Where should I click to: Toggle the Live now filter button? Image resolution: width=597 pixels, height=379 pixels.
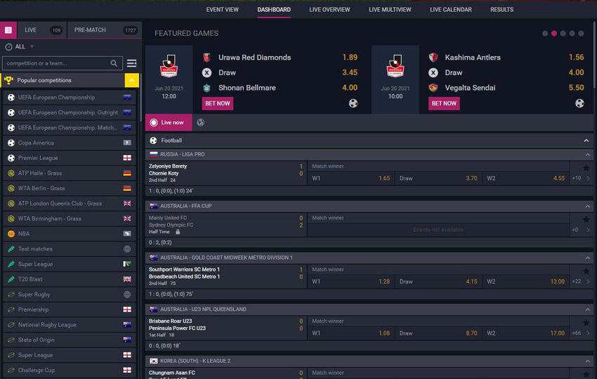point(169,123)
